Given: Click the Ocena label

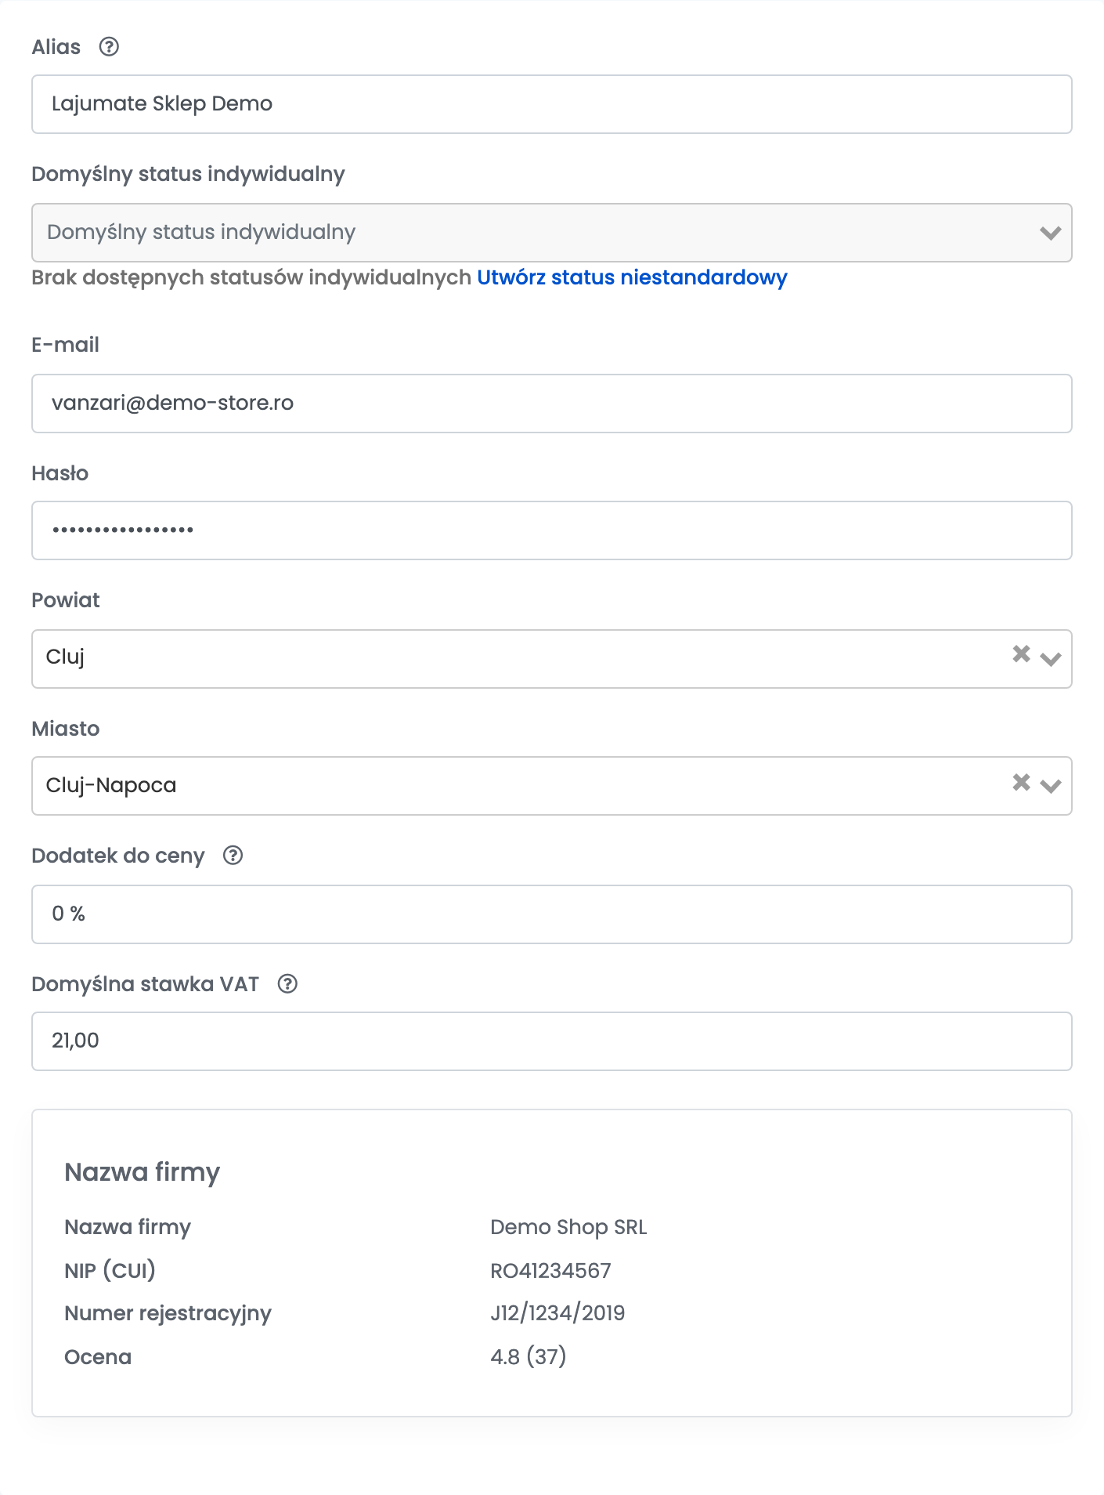Looking at the screenshot, I should click(98, 1357).
